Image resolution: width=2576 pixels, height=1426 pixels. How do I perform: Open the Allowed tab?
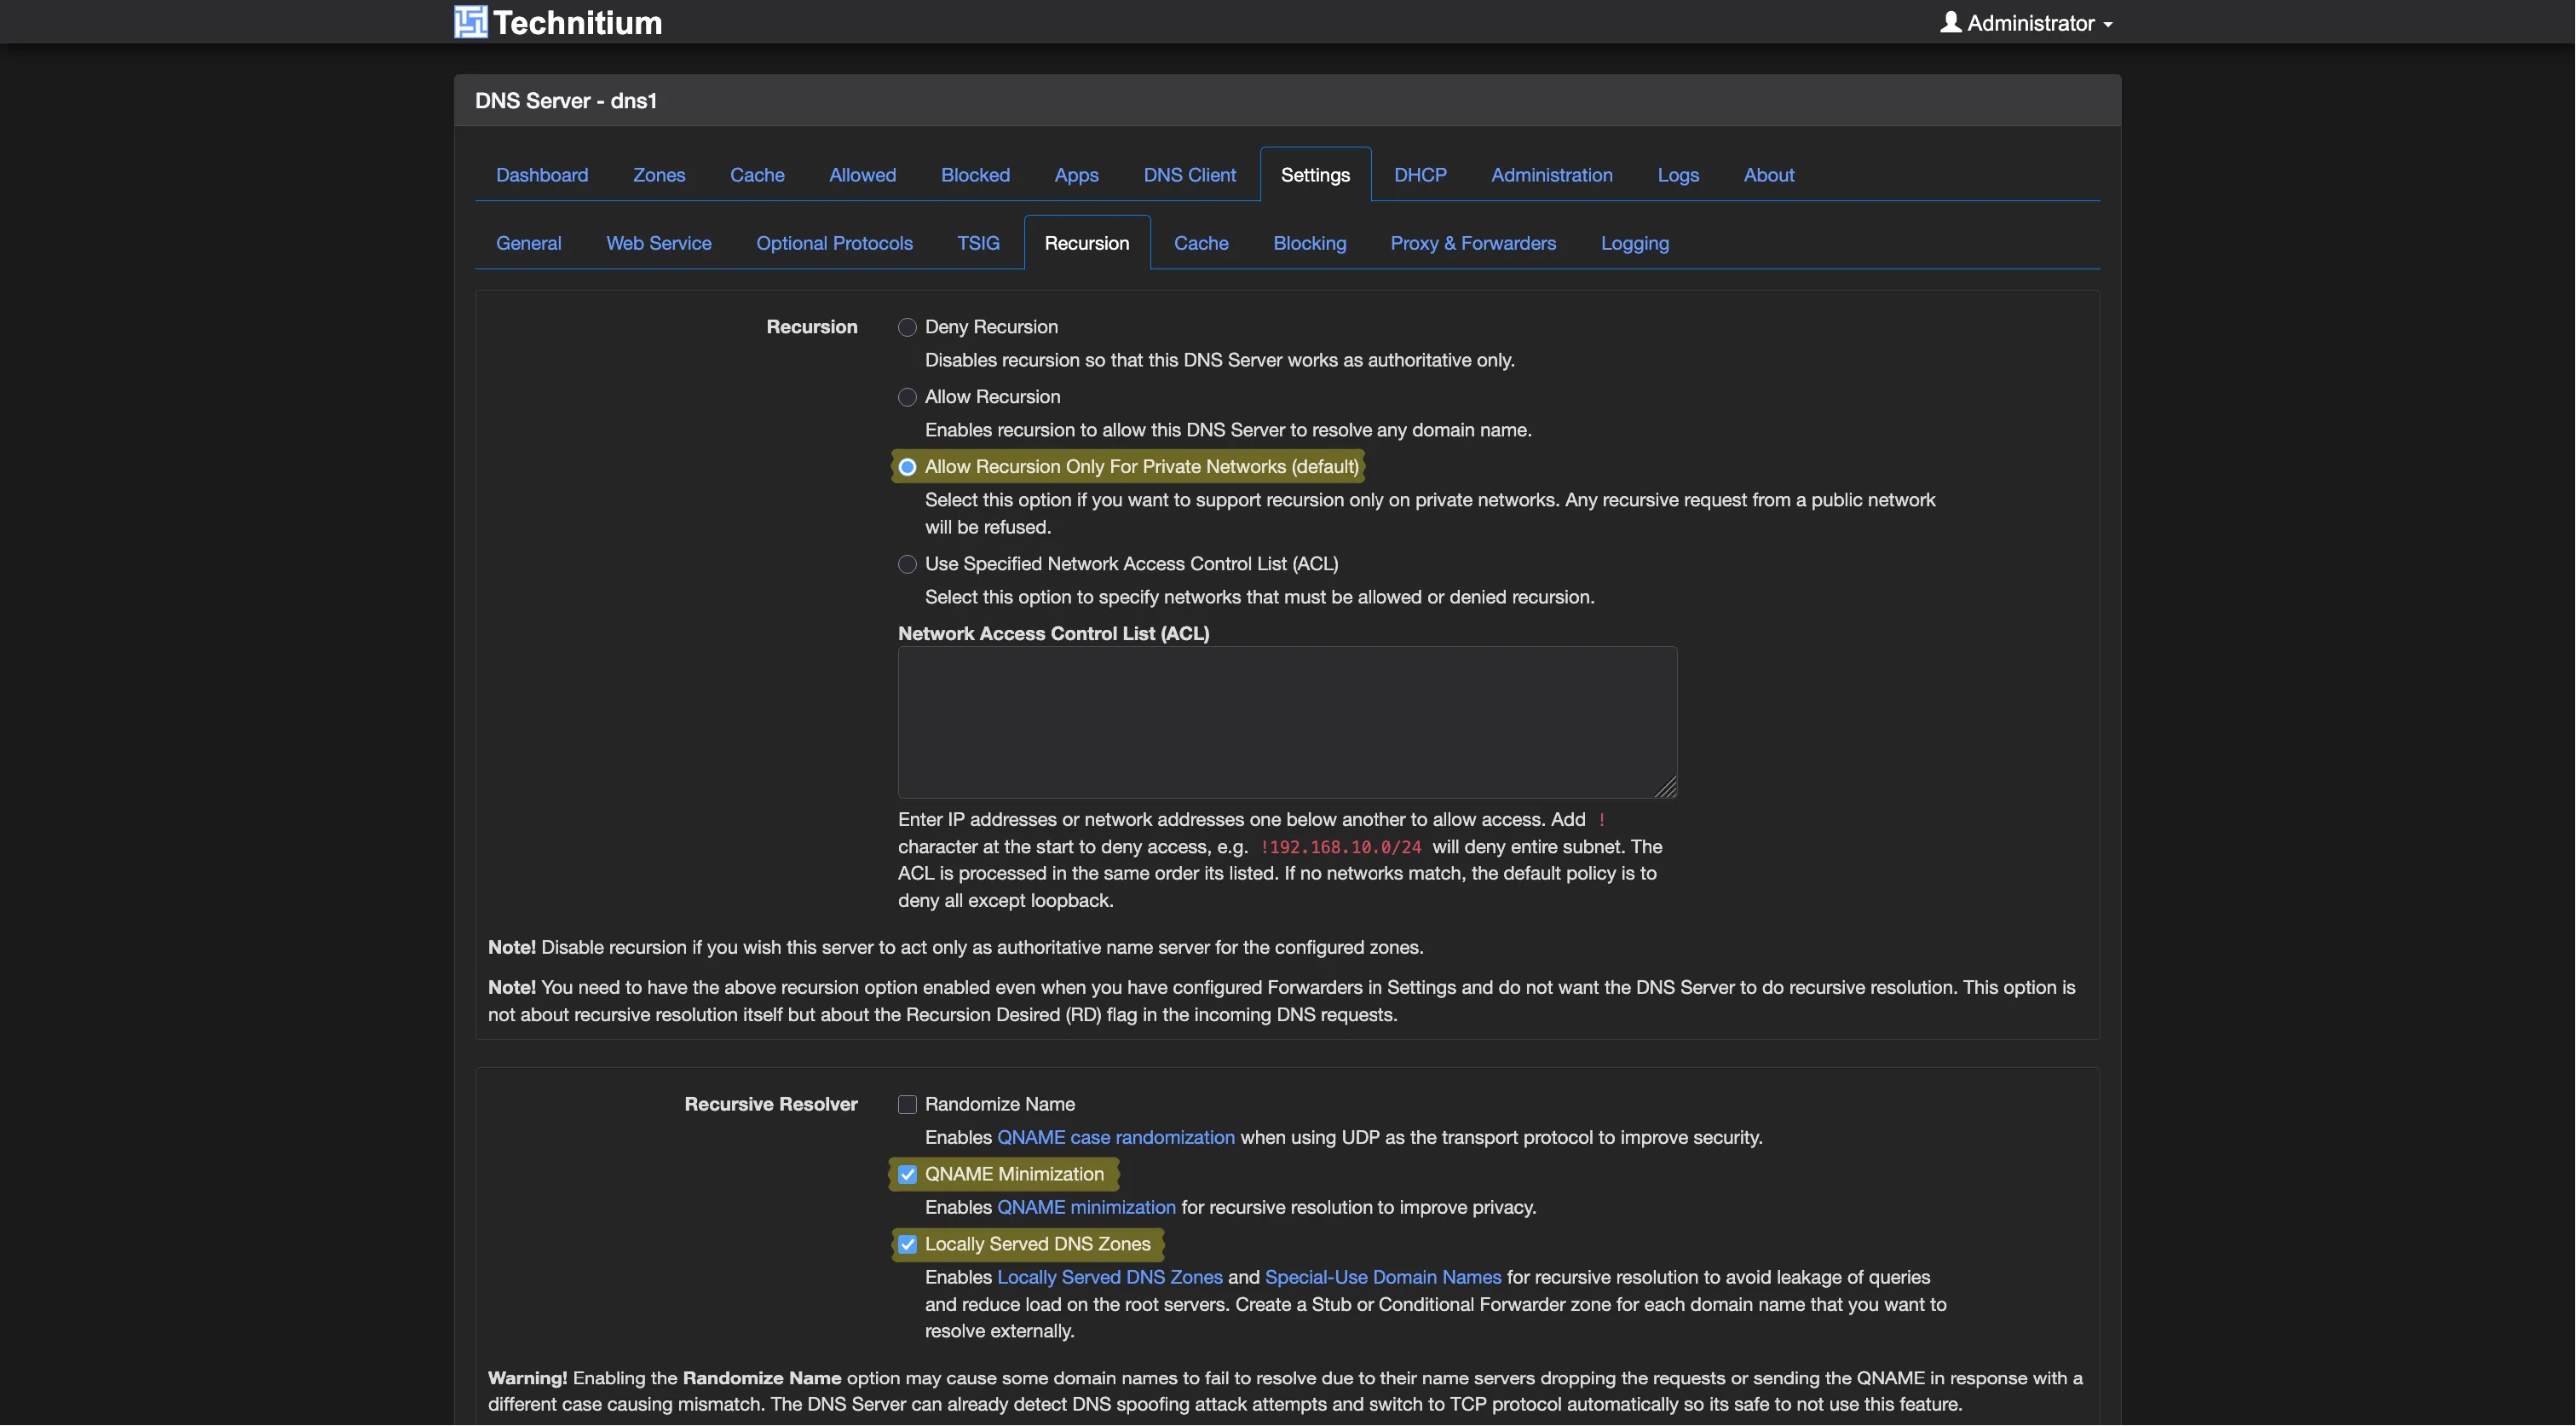click(862, 175)
